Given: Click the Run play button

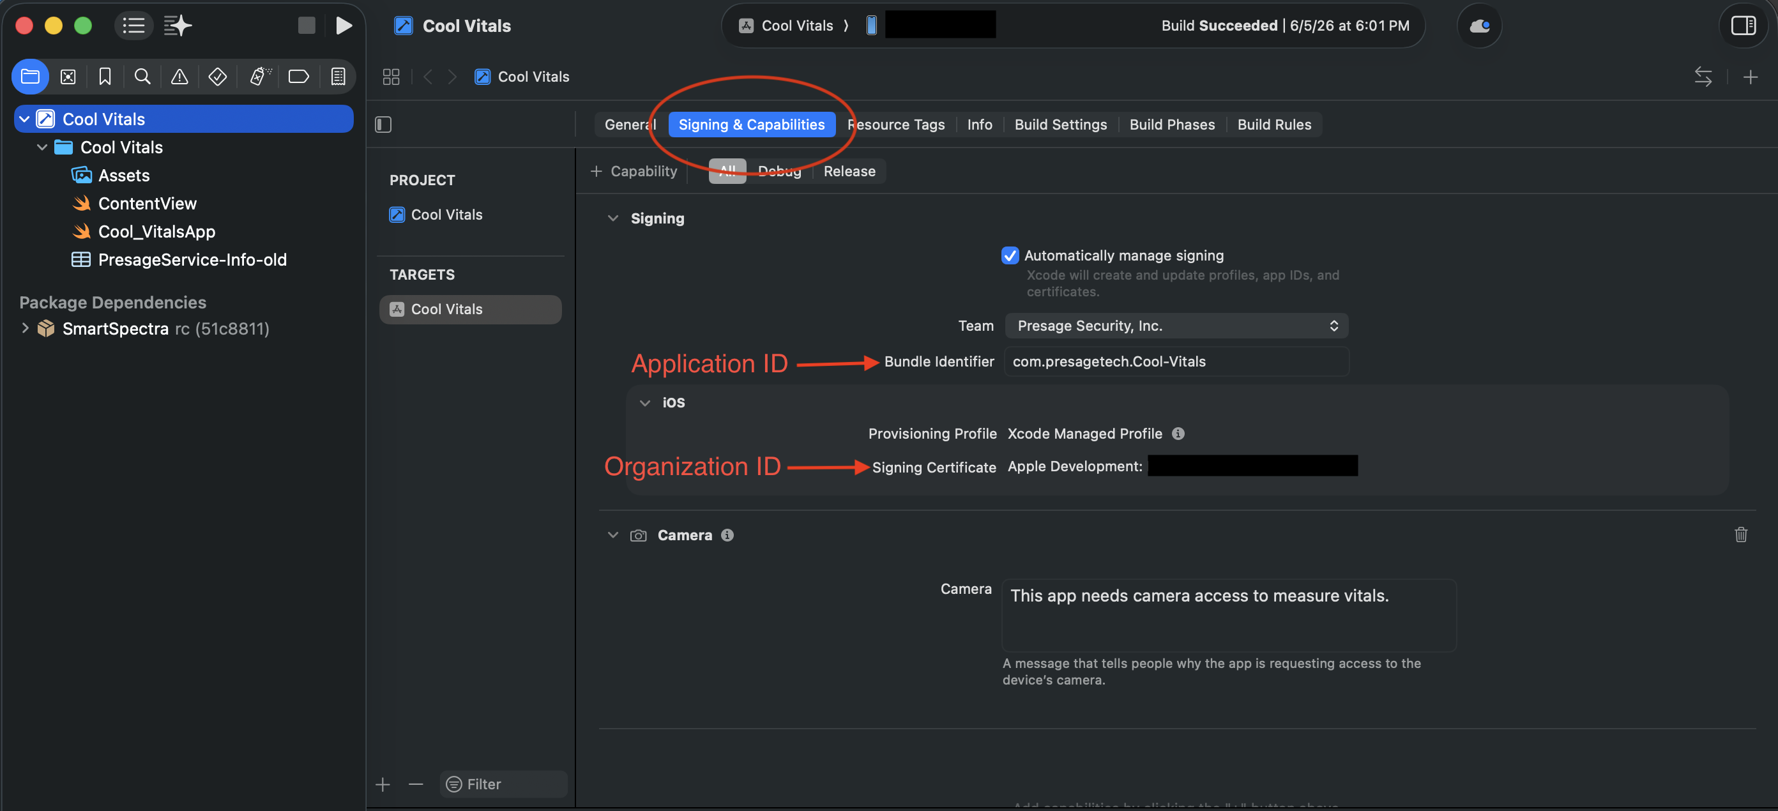Looking at the screenshot, I should [x=344, y=26].
